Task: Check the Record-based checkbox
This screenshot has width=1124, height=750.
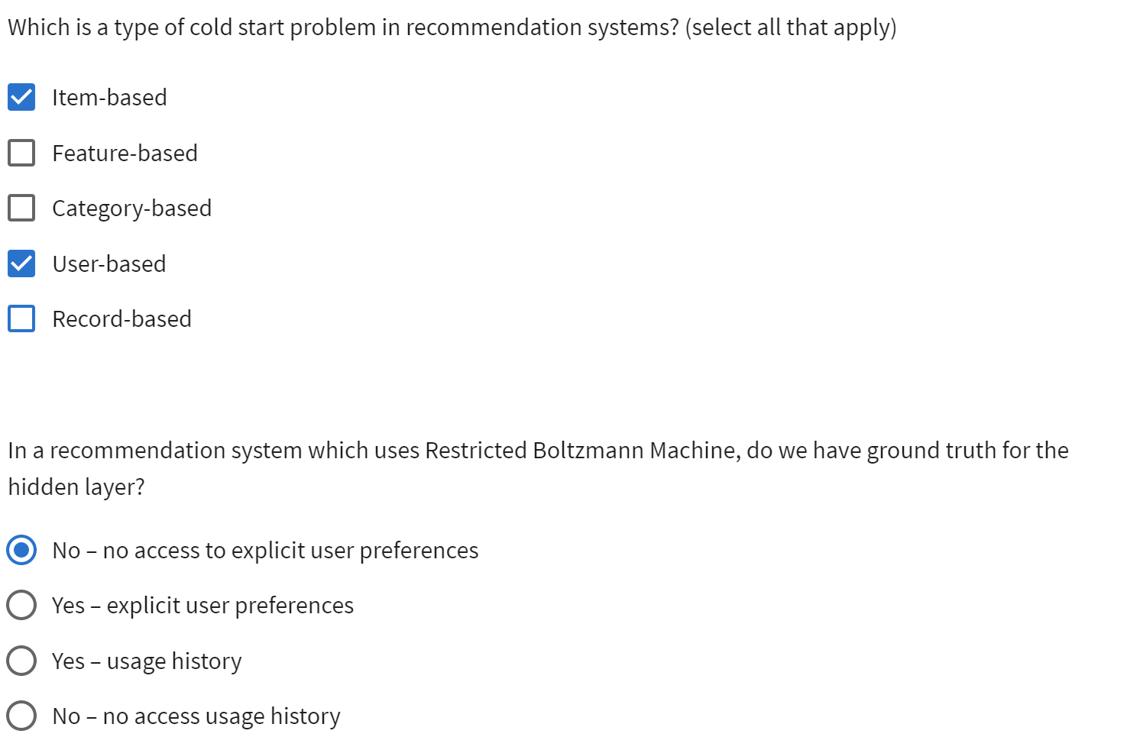Action: click(21, 318)
